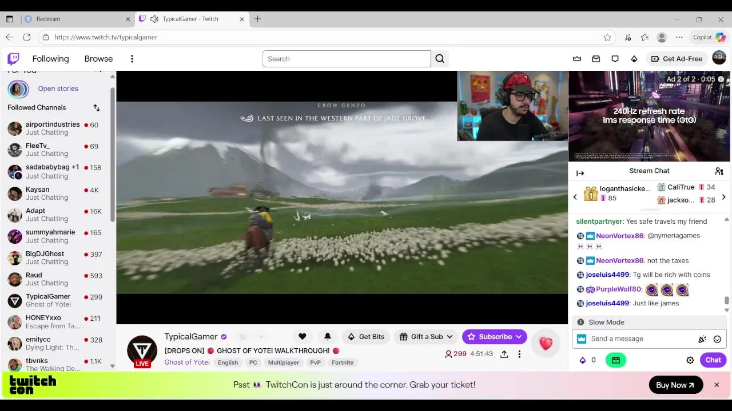Open stories link in sidebar
Image resolution: width=732 pixels, height=411 pixels.
click(x=58, y=89)
